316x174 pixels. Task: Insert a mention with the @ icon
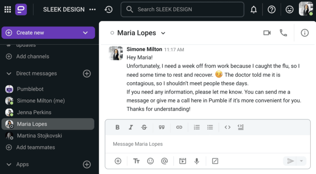click(x=164, y=161)
